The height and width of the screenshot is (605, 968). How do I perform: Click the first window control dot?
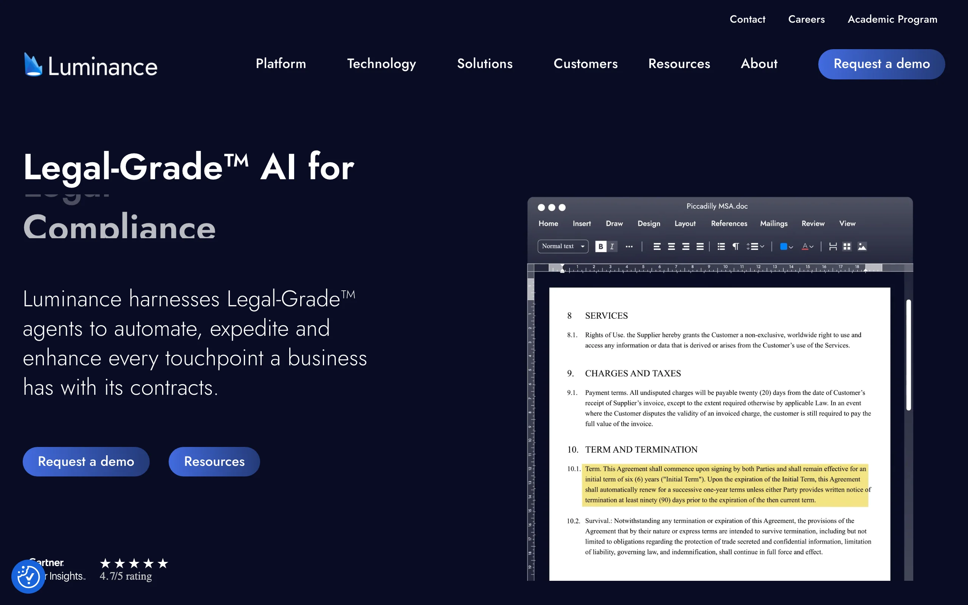pyautogui.click(x=541, y=207)
